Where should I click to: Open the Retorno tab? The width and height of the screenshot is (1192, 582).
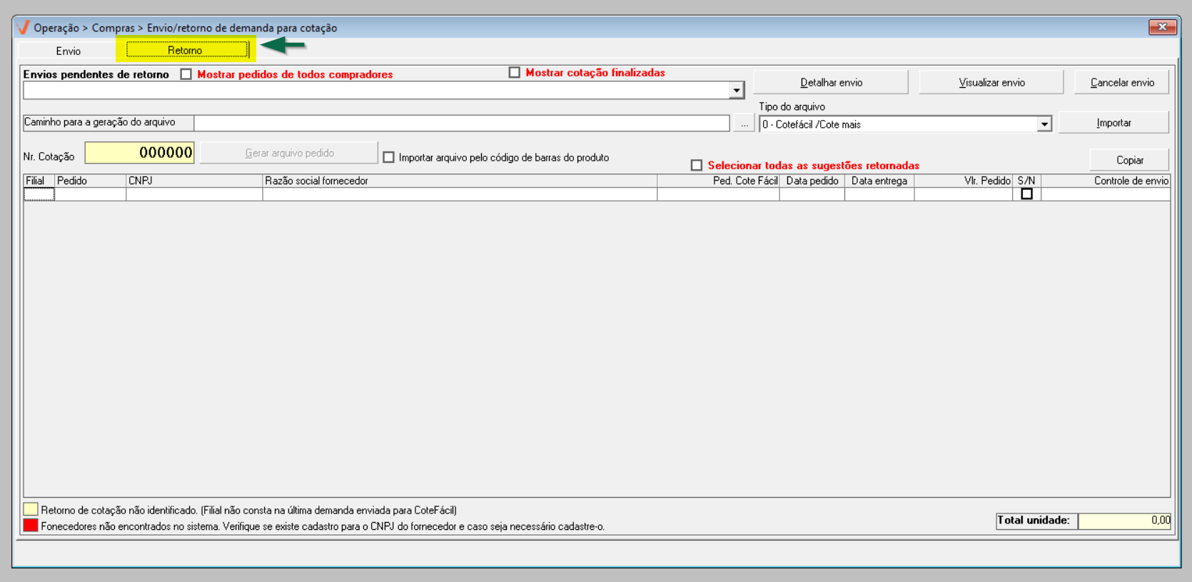point(186,50)
